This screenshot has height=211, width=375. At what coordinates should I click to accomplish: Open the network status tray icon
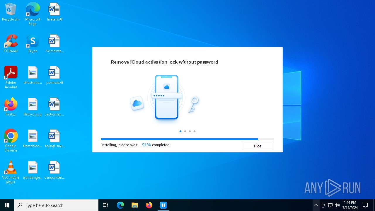point(330,205)
